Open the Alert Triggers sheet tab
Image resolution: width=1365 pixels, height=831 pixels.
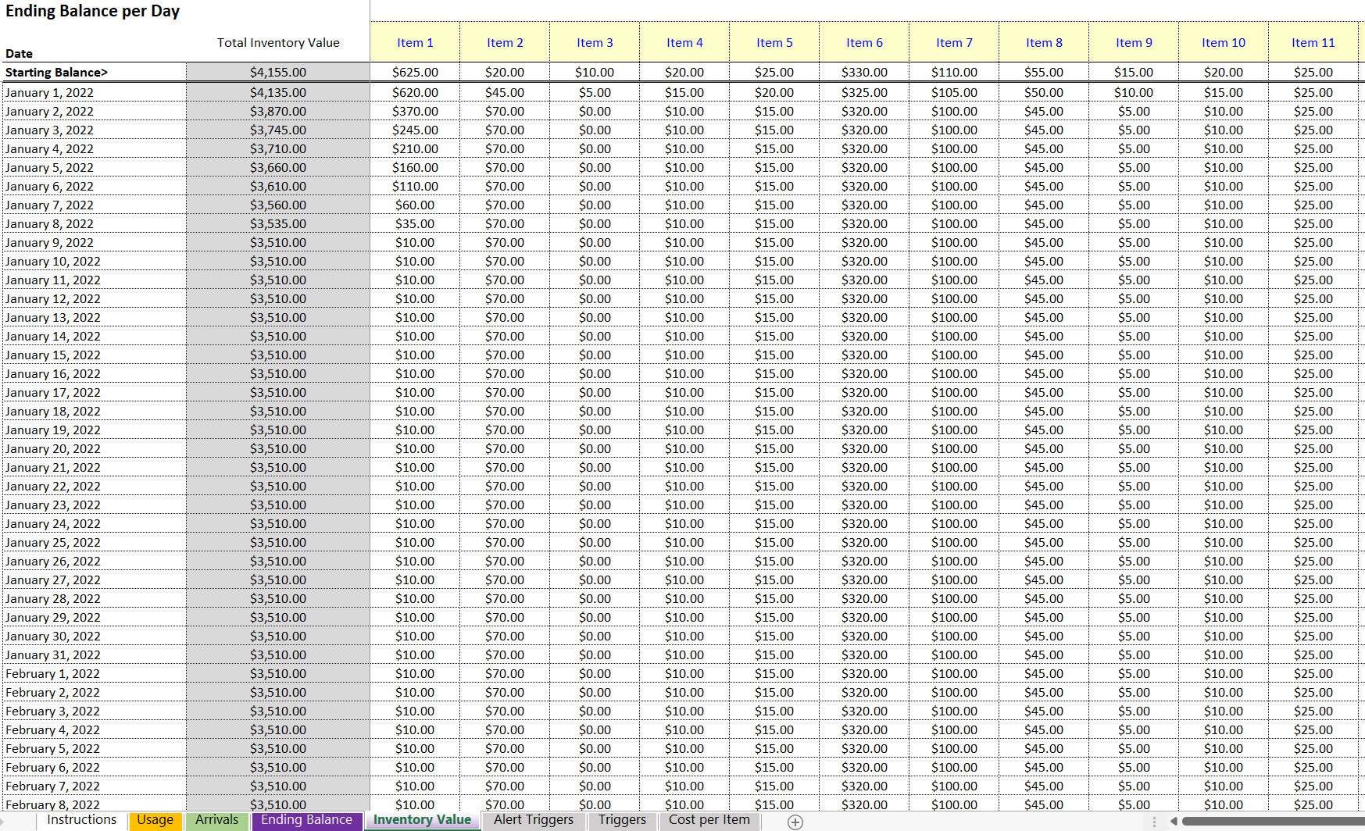[534, 820]
